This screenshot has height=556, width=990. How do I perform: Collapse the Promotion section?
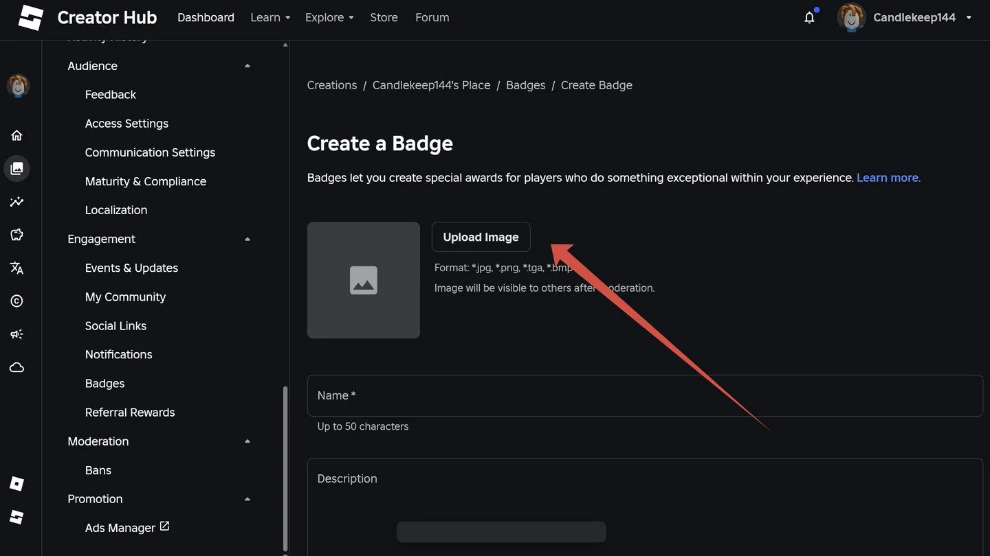247,499
